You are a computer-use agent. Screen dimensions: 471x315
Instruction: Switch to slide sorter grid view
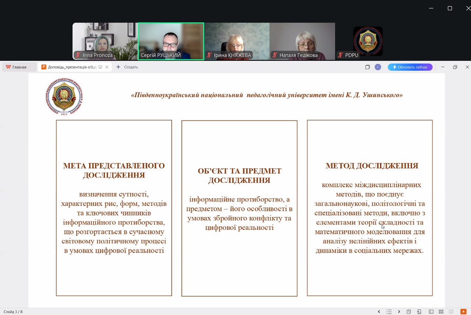click(441, 312)
